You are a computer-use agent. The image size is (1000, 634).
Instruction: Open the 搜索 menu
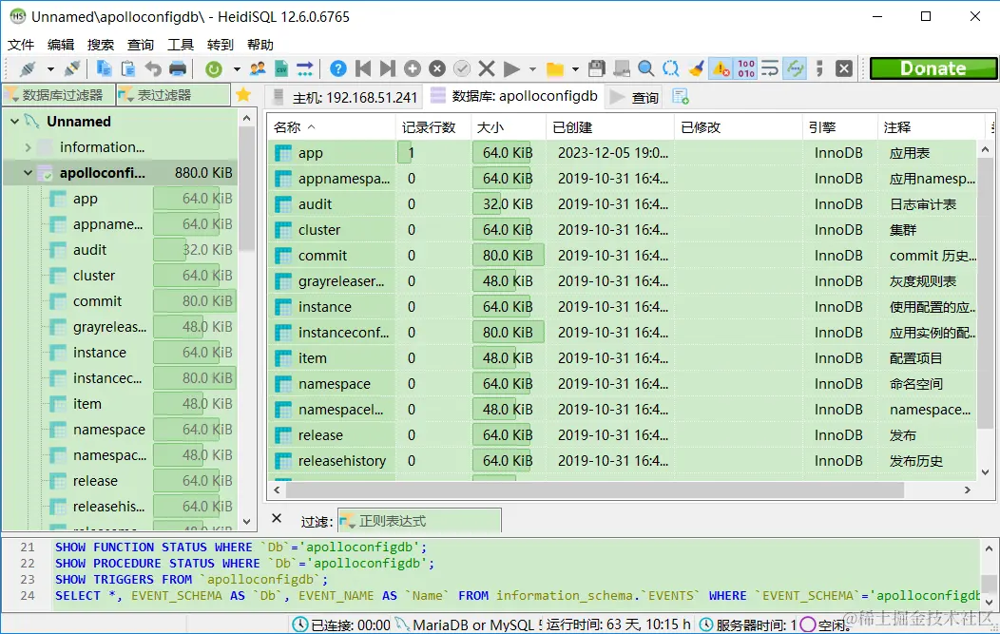[x=101, y=45]
